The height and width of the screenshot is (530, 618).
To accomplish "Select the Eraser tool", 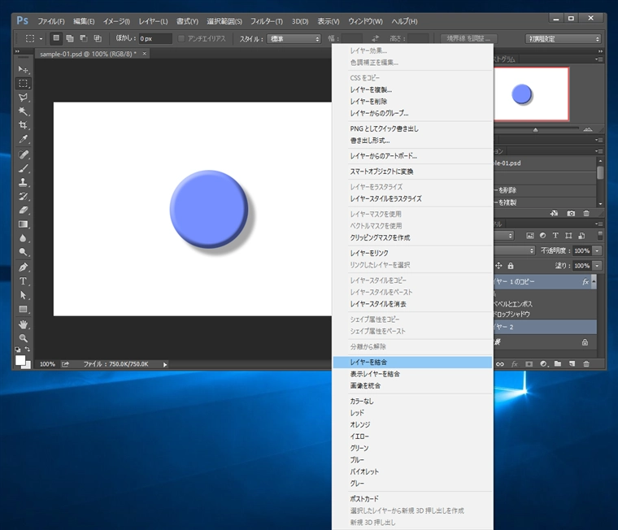I will pyautogui.click(x=23, y=210).
